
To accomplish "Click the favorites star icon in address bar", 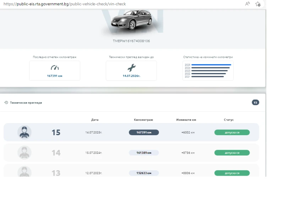I will (258, 4).
